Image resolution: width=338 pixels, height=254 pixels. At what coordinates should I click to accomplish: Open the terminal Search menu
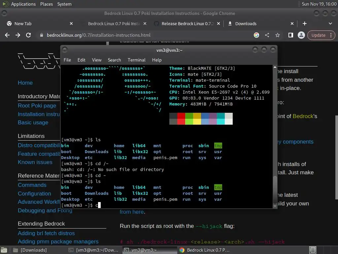[x=114, y=60]
